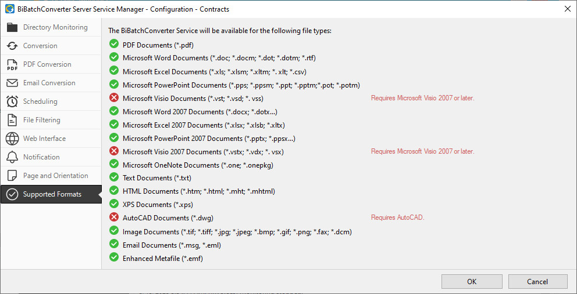
Task: Open Email Conversion settings
Action: pos(51,83)
